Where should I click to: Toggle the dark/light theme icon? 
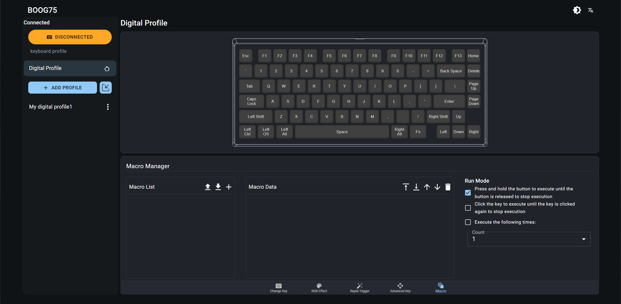coord(577,10)
